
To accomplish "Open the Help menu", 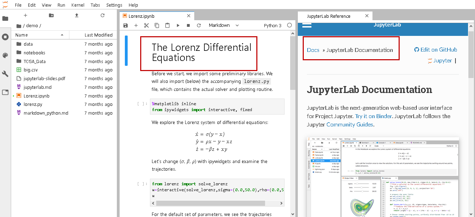I will pyautogui.click(x=133, y=5).
